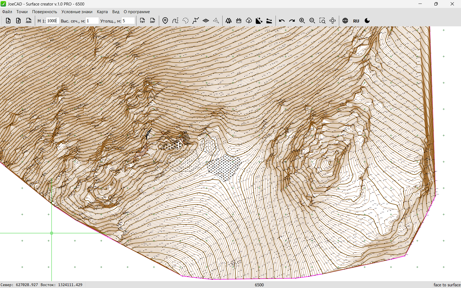
Task: Click the Север coordinate readout in status bar
Action: pyautogui.click(x=19, y=285)
